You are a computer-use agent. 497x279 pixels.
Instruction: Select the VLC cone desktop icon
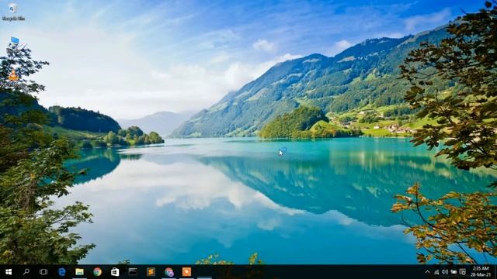(x=13, y=76)
